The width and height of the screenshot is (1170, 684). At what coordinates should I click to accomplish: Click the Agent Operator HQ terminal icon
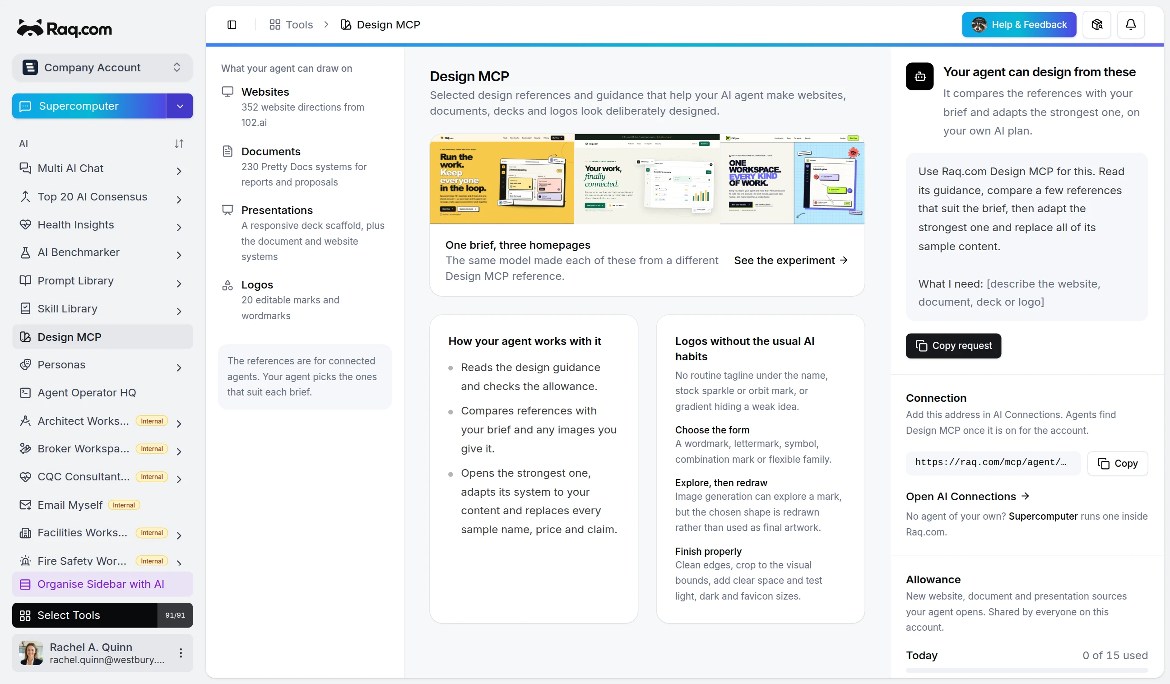(25, 393)
